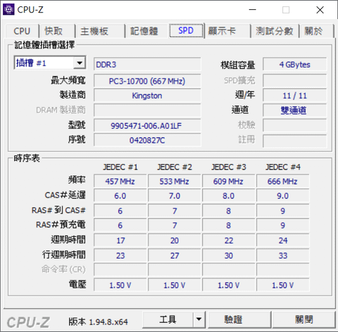Select part number 9905471-006.A01LF

click(147, 126)
